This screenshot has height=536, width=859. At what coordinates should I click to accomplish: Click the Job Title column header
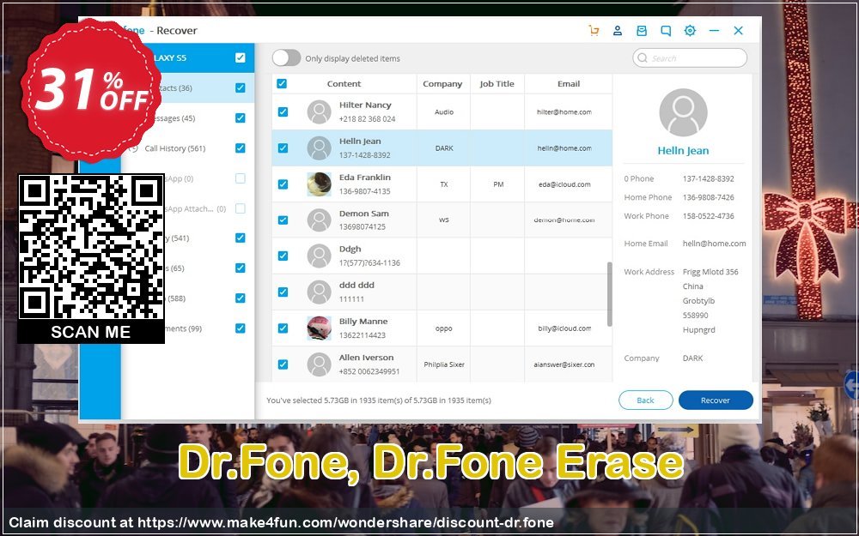tap(497, 84)
